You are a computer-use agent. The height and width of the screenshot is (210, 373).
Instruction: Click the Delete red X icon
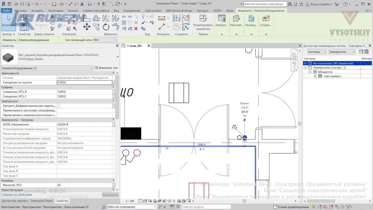coord(136,29)
